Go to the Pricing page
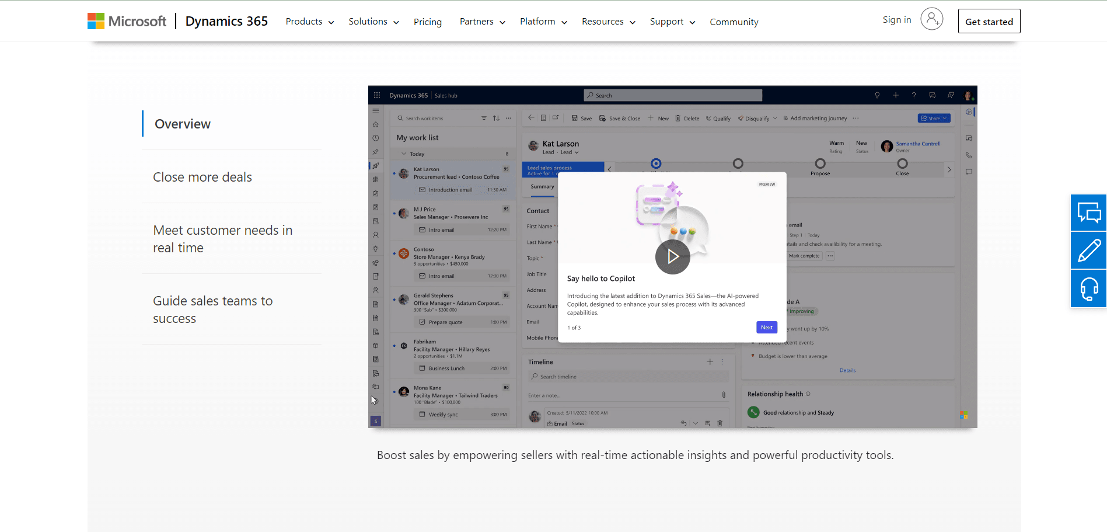This screenshot has height=532, width=1107. point(428,22)
